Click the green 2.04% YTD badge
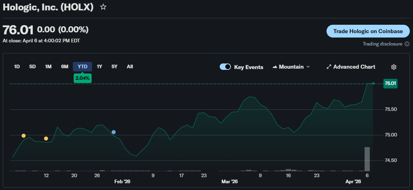The height and width of the screenshot is (190, 413). click(82, 78)
